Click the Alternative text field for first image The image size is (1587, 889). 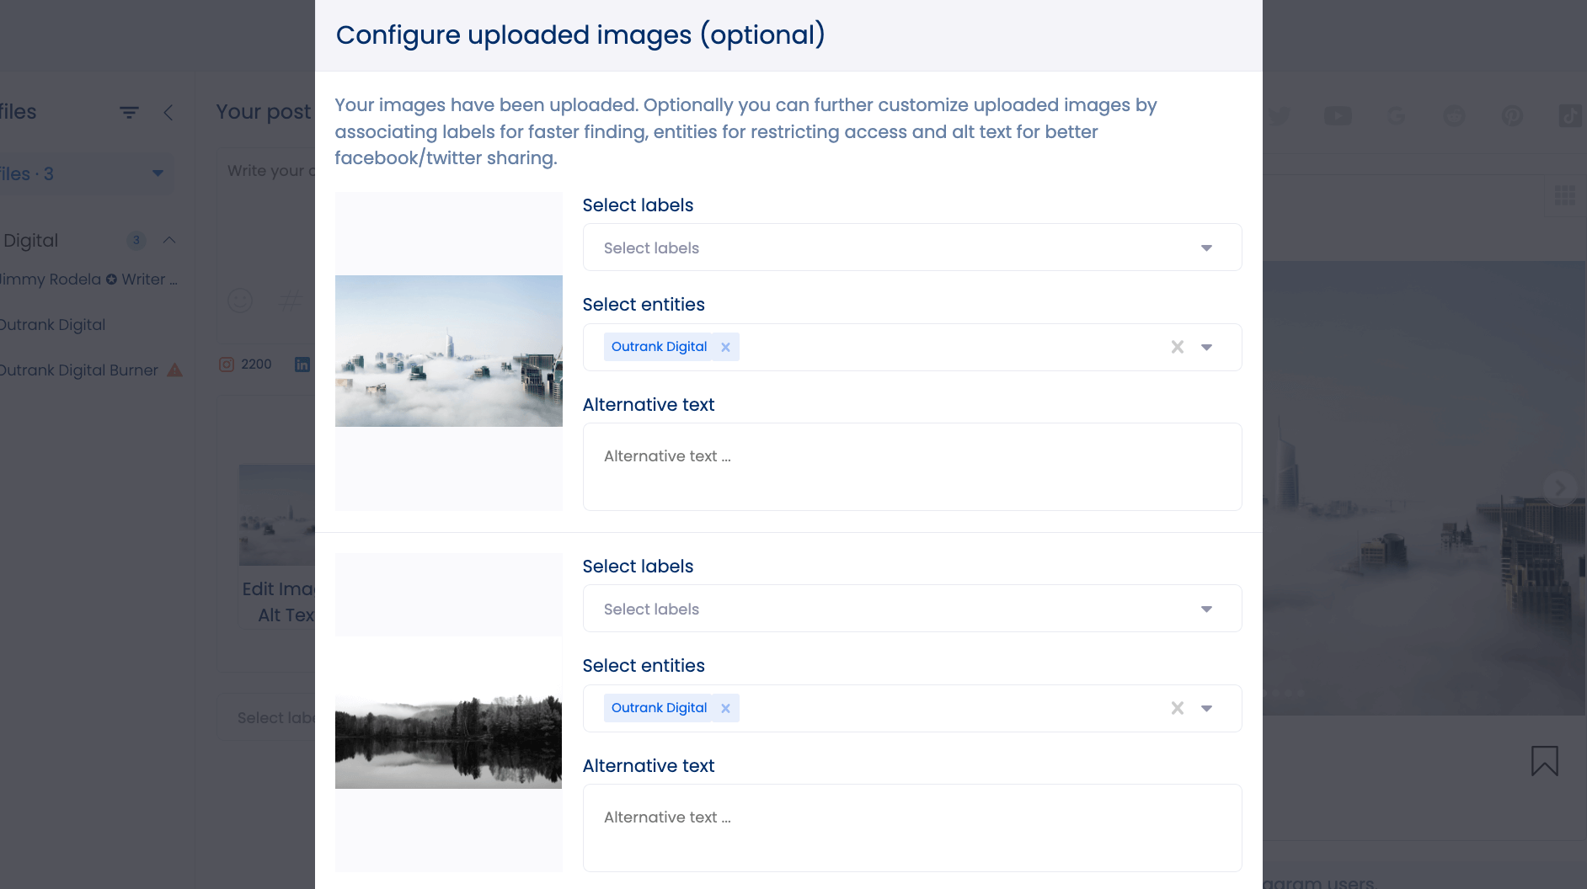click(x=912, y=466)
